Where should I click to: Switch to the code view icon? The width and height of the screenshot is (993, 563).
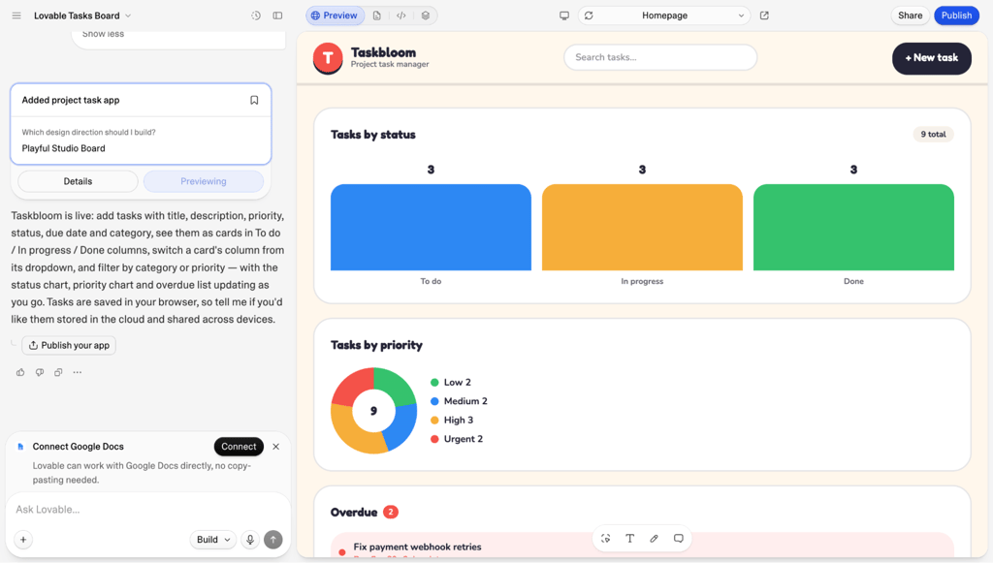coord(400,16)
